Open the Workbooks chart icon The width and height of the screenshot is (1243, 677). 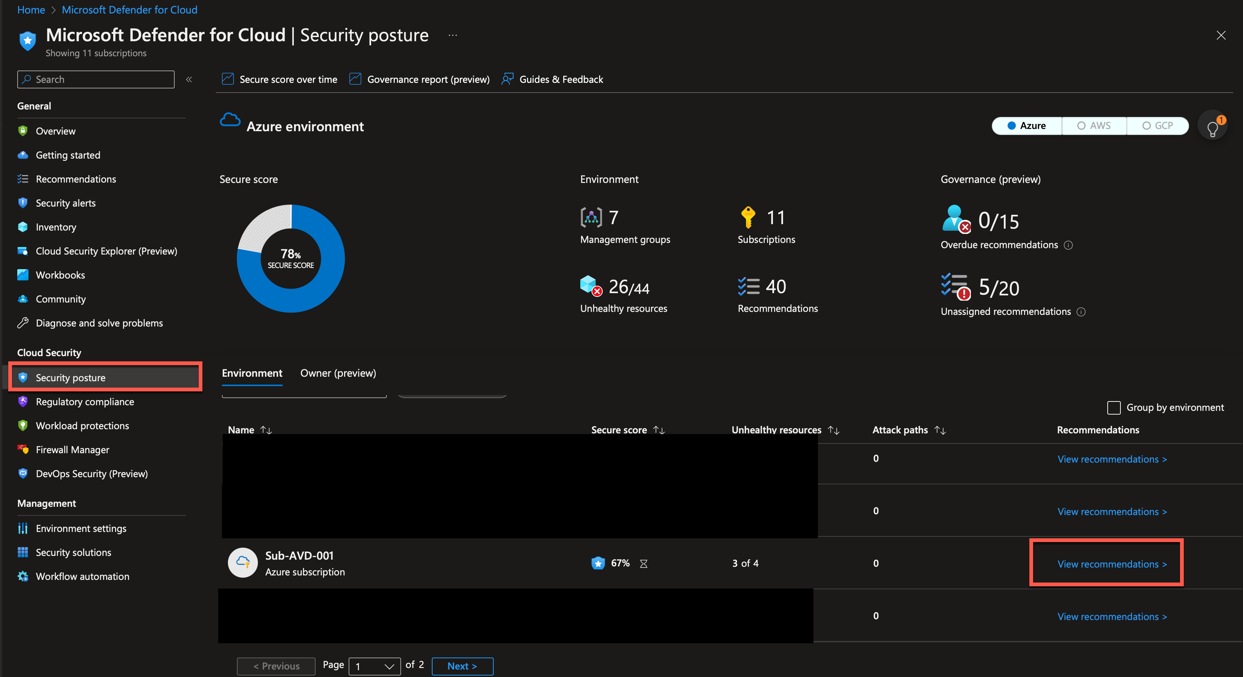tap(23, 275)
